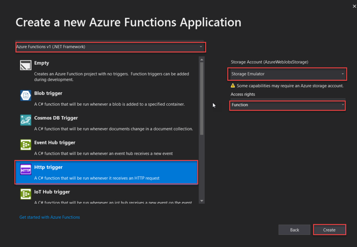Click the Empty template icon
This screenshot has width=357, height=247.
(25, 65)
